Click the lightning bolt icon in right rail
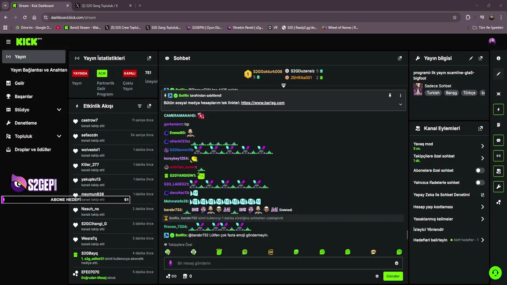This screenshot has height=285, width=507. pos(498,109)
